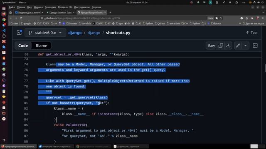Image resolution: width=266 pixels, height=149 pixels.
Task: Open the Закладки menu
Action: coord(50,7)
